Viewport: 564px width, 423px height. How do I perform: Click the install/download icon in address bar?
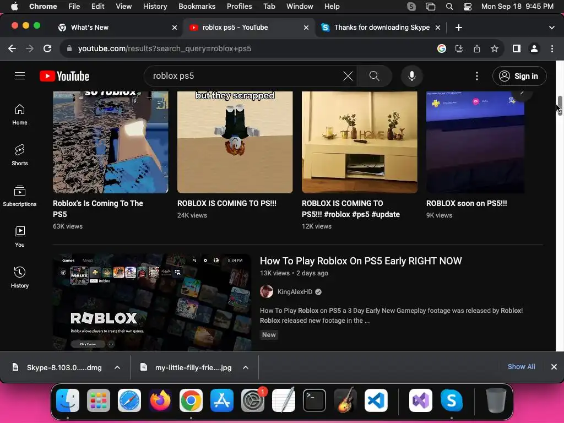pos(459,48)
